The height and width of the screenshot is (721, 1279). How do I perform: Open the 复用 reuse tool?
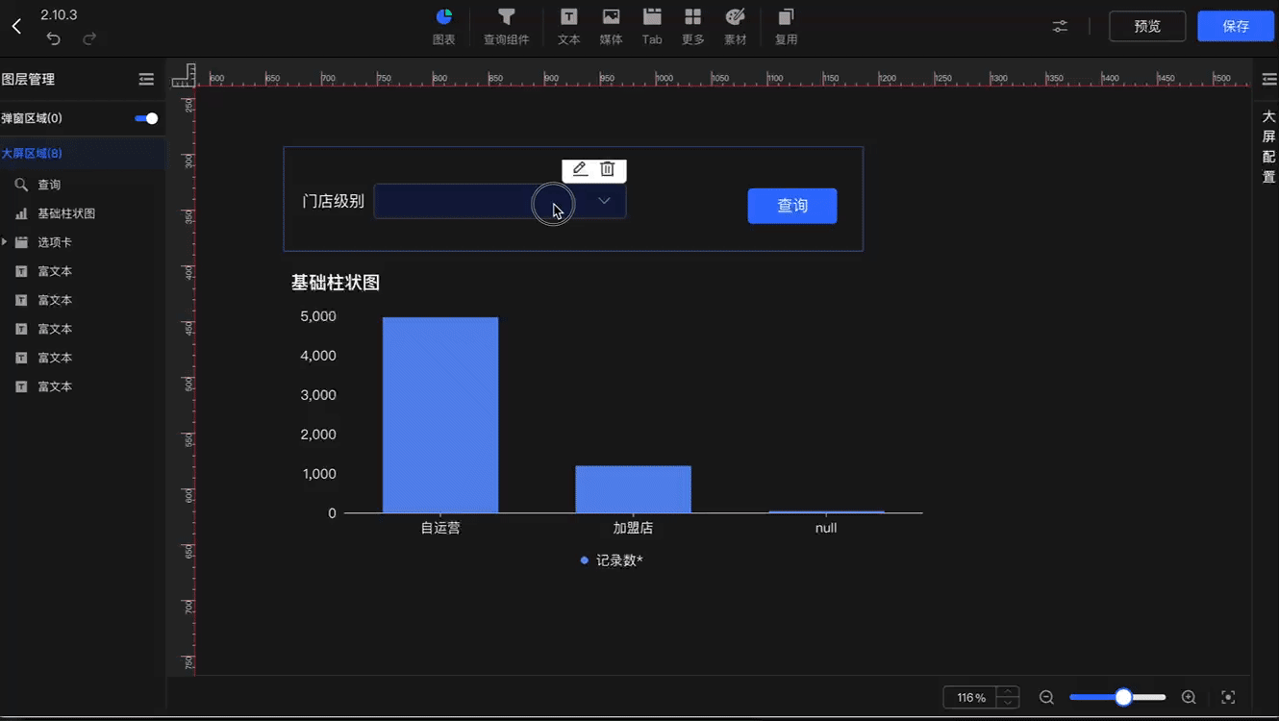786,27
